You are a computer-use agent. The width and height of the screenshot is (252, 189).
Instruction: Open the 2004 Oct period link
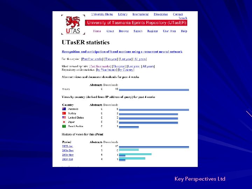tap(68, 159)
